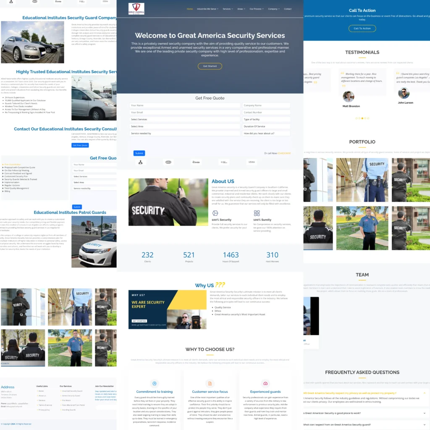Viewport: 430px width, 430px height.
Task: Expand the Company nav dropdown
Action: click(274, 9)
